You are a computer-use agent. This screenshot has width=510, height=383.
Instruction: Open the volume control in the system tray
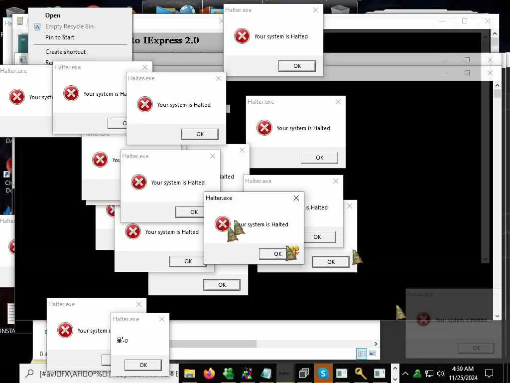click(x=441, y=374)
